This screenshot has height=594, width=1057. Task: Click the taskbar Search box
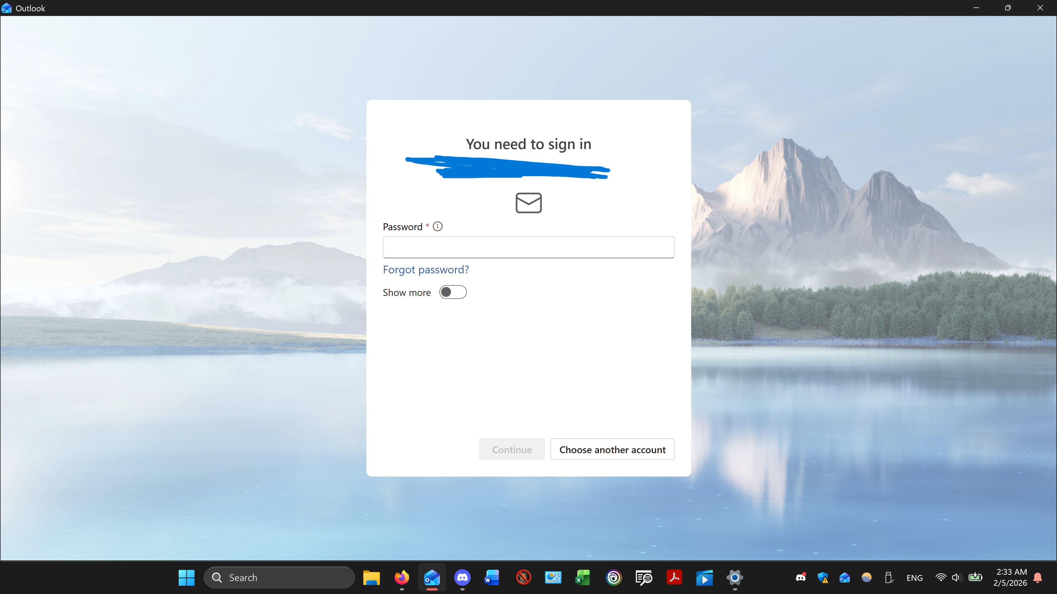click(x=279, y=577)
